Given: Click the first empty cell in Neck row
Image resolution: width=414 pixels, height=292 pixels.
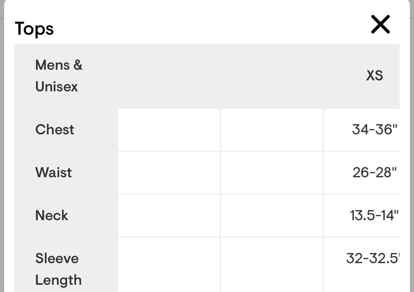Looking at the screenshot, I should coord(169,215).
